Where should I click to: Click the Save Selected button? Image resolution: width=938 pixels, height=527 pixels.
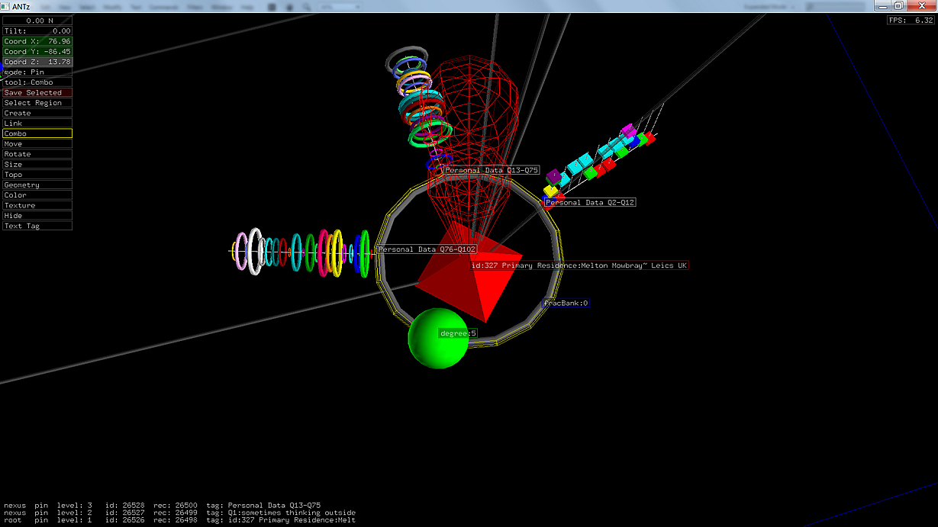click(37, 92)
